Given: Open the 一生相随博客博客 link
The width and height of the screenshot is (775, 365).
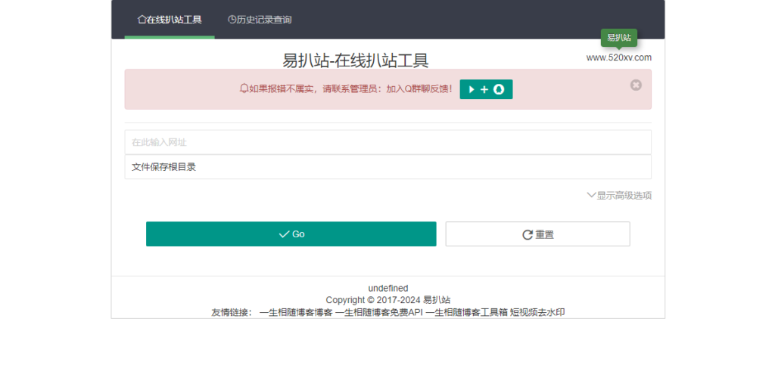Looking at the screenshot, I should point(296,312).
